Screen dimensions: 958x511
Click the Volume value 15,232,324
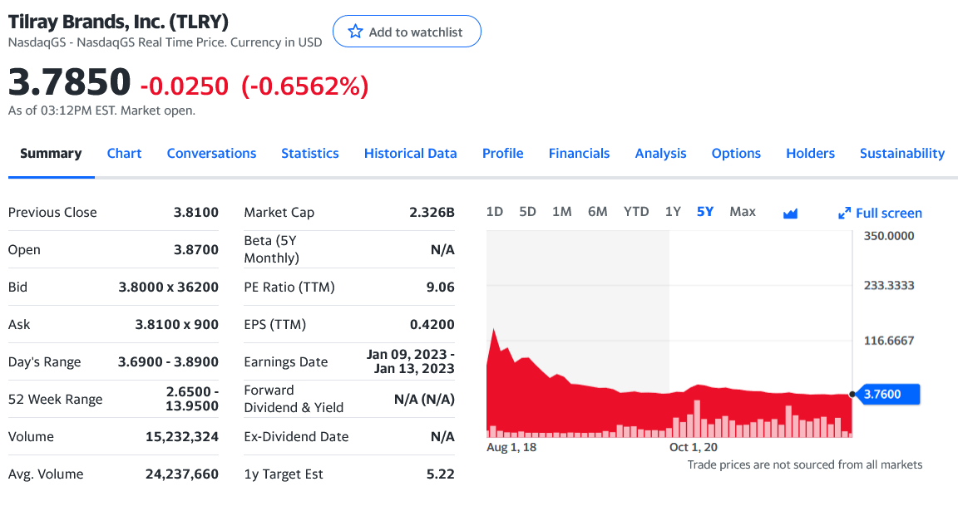click(182, 436)
